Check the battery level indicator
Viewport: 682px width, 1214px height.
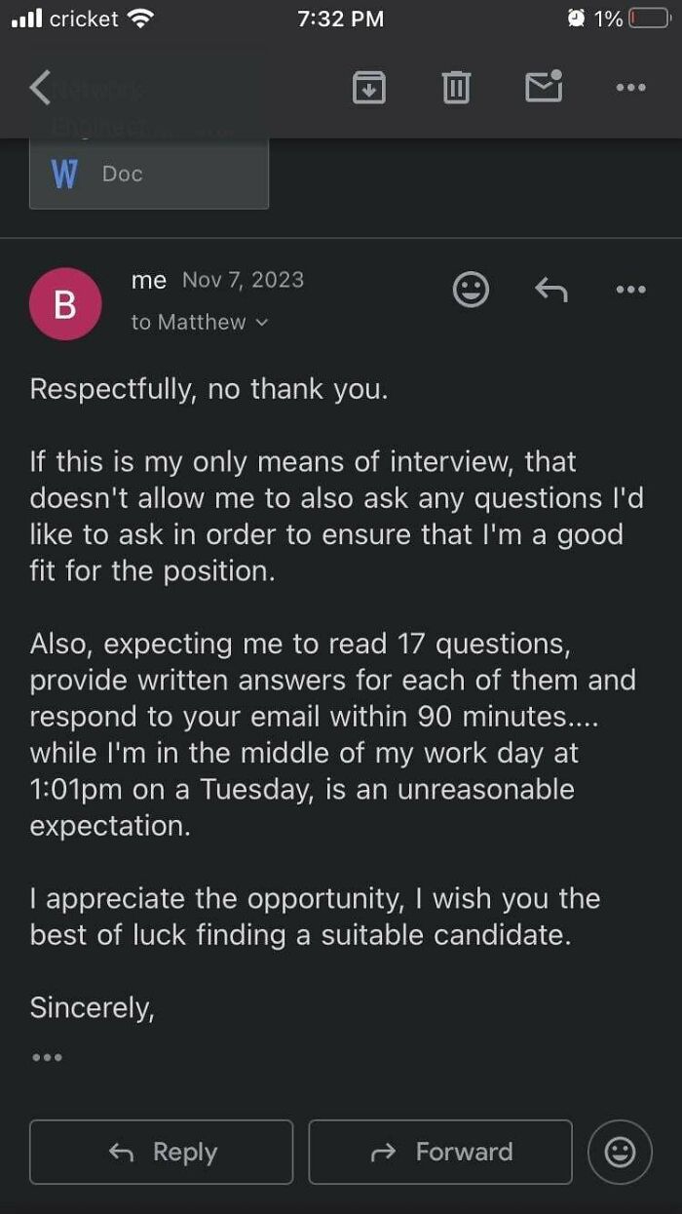pos(644,17)
